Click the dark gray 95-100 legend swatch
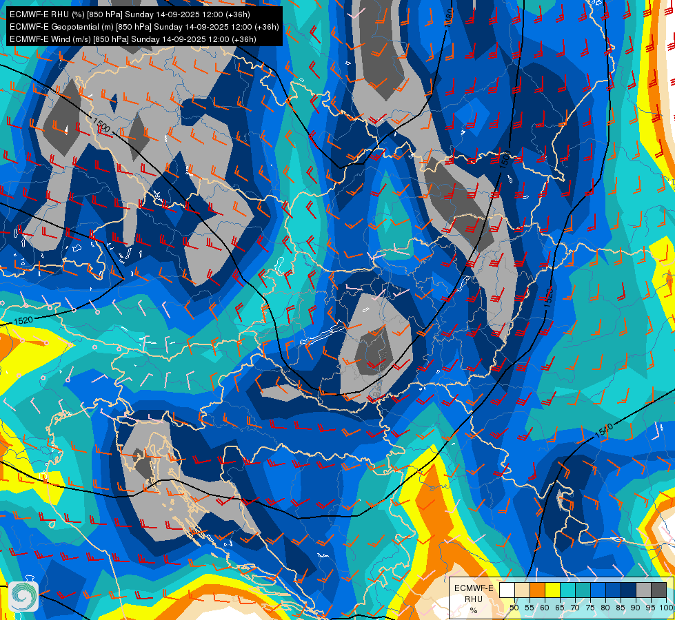Viewport: 675px width, 620px height. (x=658, y=590)
